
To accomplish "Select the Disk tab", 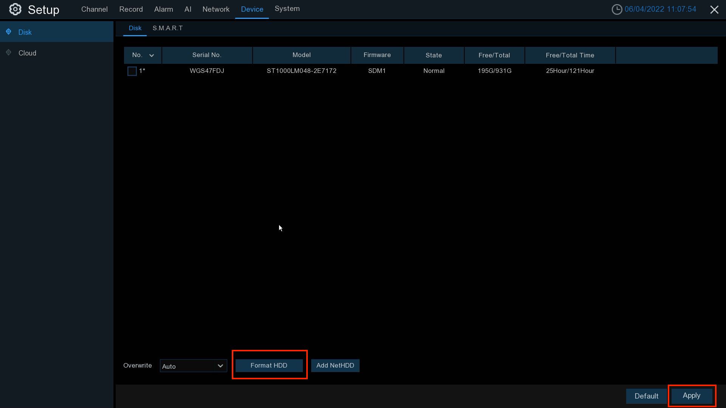I will 135,28.
